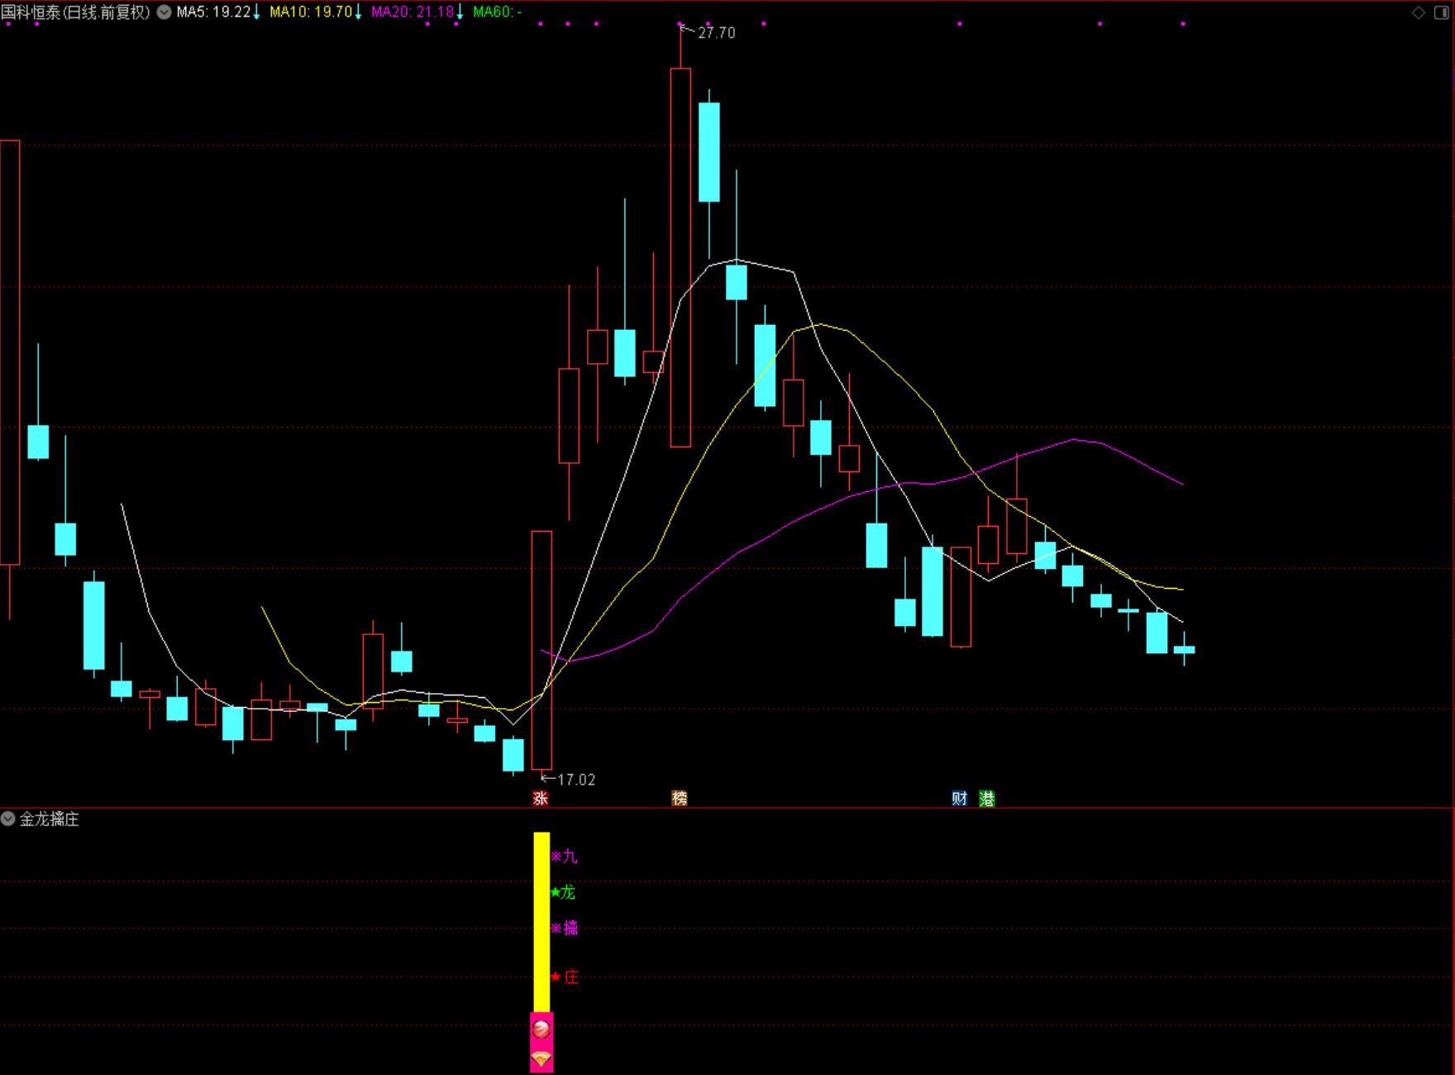Open the dropdown beside the 国科恒泰 chart title

[x=165, y=12]
